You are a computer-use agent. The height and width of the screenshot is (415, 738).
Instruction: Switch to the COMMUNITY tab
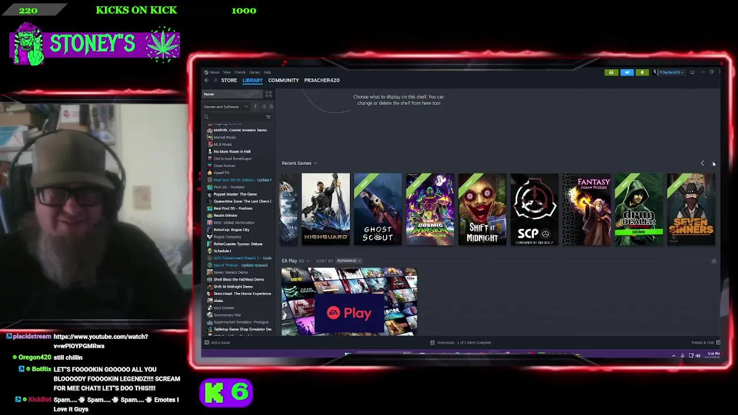[283, 80]
